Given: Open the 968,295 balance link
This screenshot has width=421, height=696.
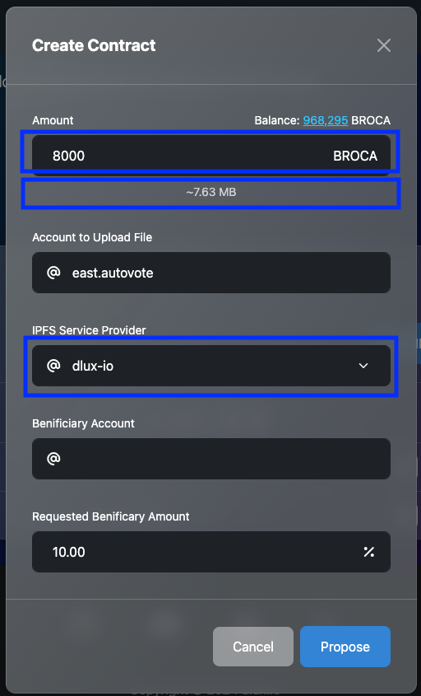Looking at the screenshot, I should coord(326,120).
